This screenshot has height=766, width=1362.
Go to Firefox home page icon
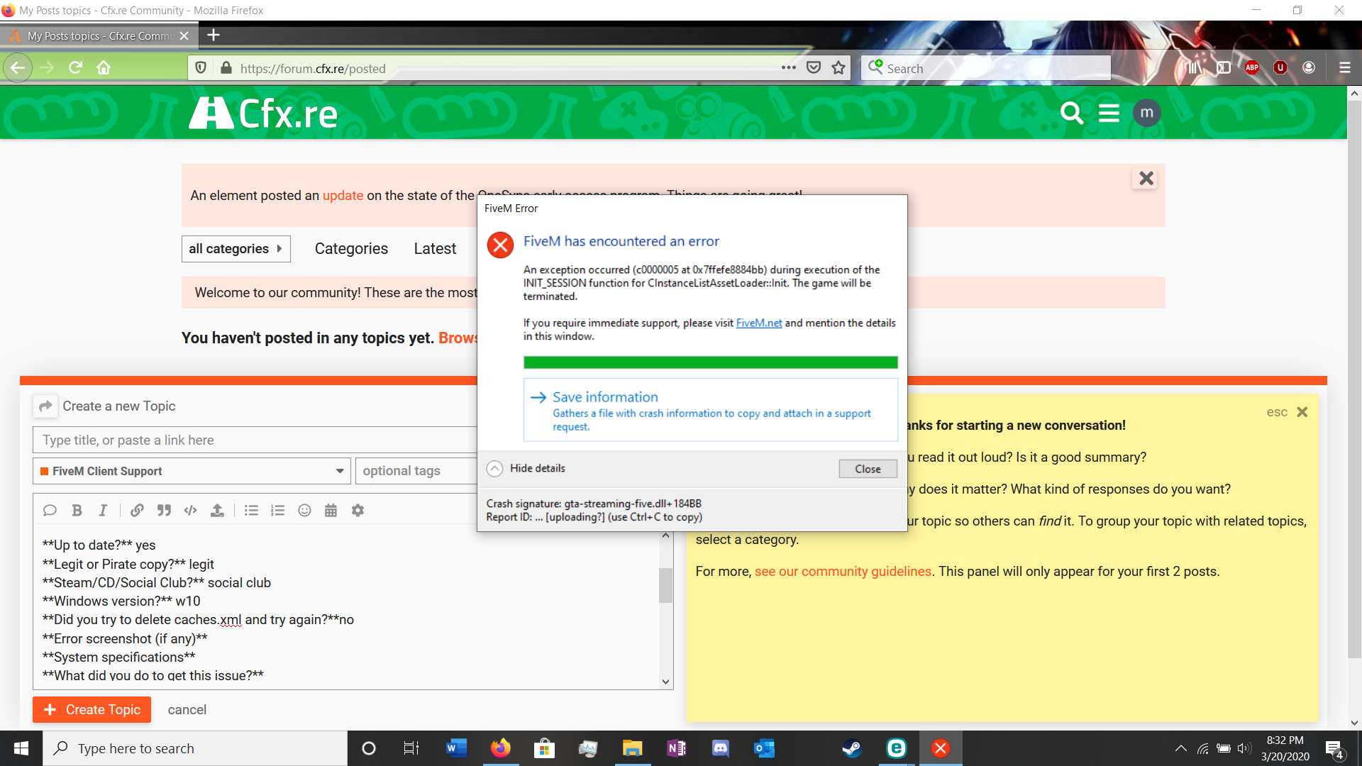(104, 68)
